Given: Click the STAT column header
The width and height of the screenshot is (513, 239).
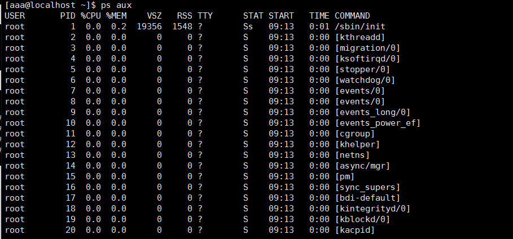Looking at the screenshot, I should click(253, 16).
